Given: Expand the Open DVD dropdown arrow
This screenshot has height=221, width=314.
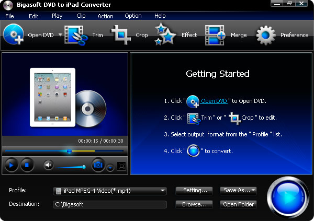Looking at the screenshot, I should pos(60,35).
